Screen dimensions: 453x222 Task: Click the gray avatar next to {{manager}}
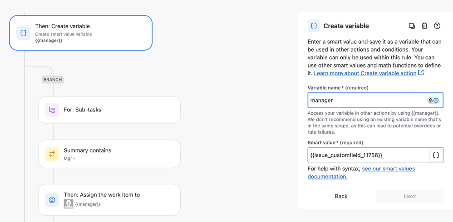pos(69,204)
